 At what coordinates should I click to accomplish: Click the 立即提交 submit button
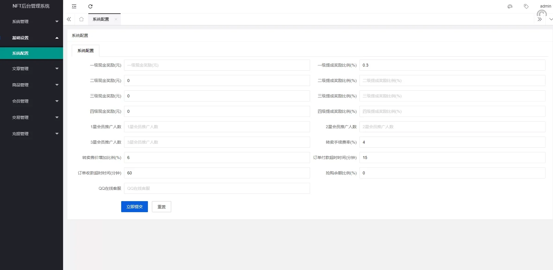pyautogui.click(x=134, y=207)
